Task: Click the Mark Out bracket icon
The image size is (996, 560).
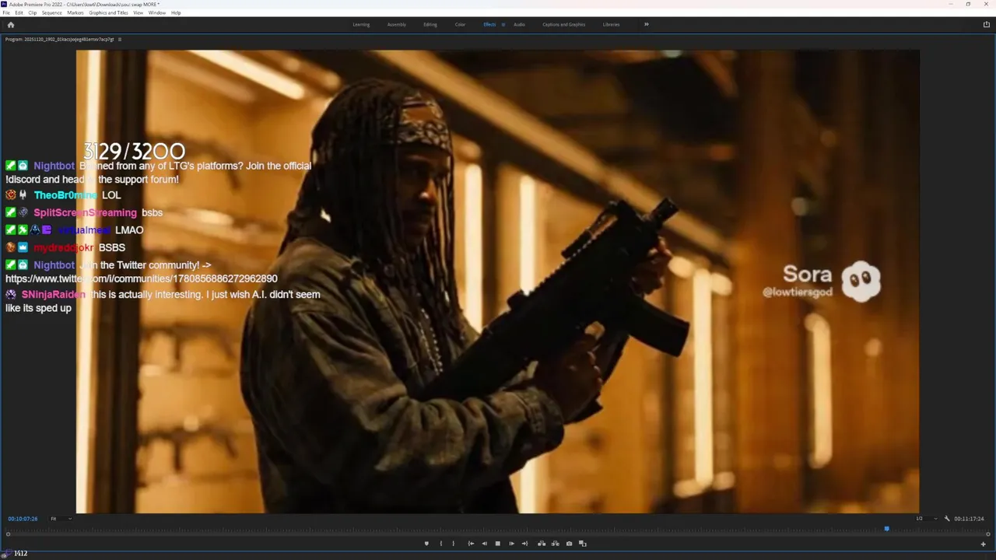Action: (454, 544)
